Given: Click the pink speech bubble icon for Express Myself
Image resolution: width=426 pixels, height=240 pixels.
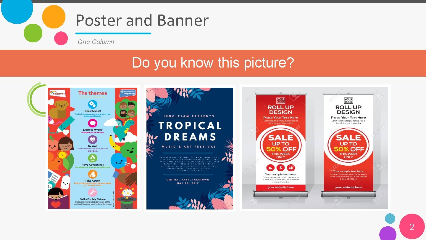Looking at the screenshot, I should [92, 124].
